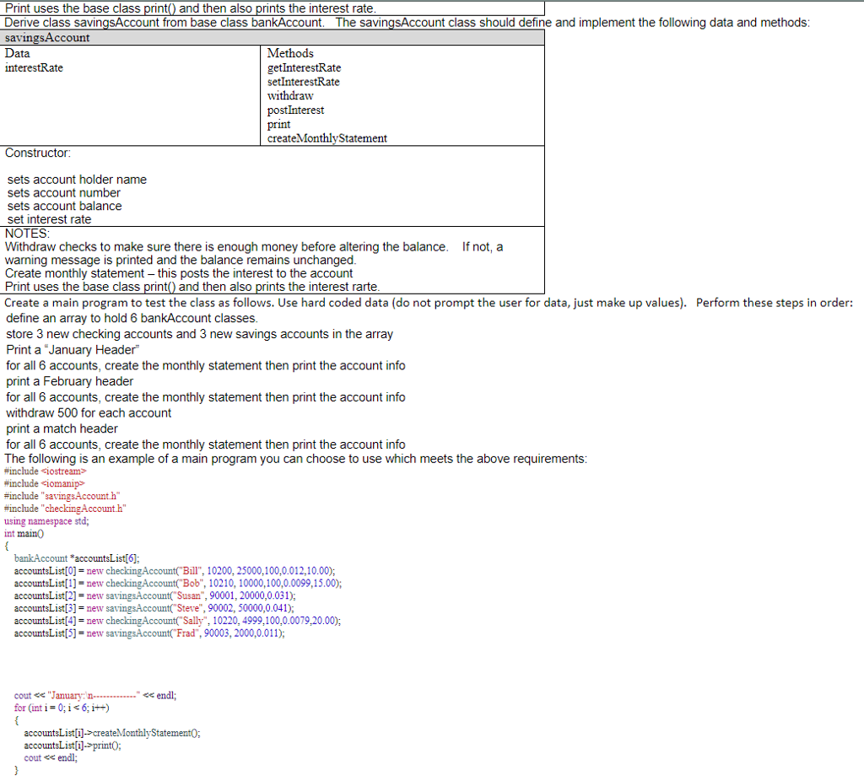Click the #include "checkingAccount.h" line
This screenshot has height=781, width=864.
pyautogui.click(x=65, y=509)
